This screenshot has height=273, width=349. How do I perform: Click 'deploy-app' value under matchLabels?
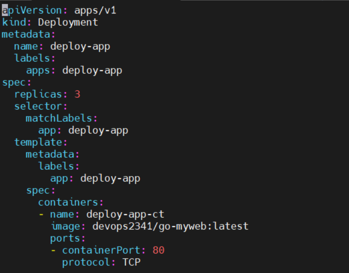[x=98, y=130]
